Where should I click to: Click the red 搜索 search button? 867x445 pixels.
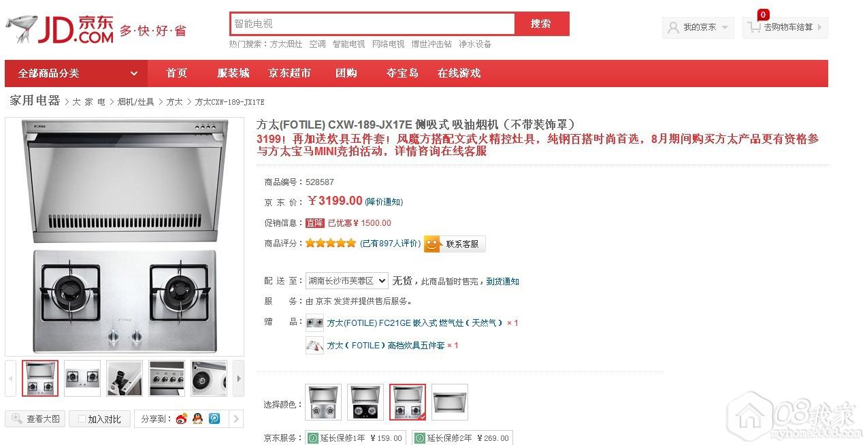pyautogui.click(x=542, y=24)
